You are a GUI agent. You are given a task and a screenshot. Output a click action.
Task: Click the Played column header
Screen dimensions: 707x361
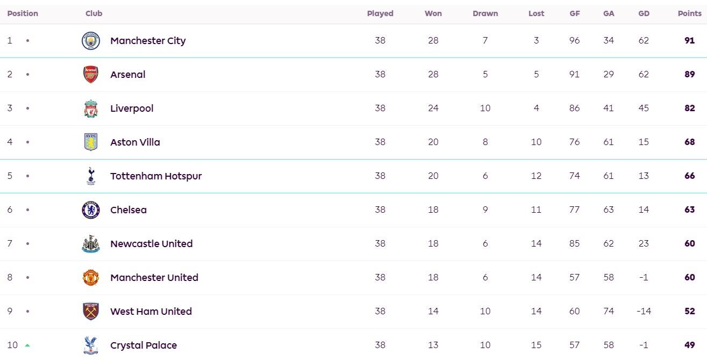380,13
